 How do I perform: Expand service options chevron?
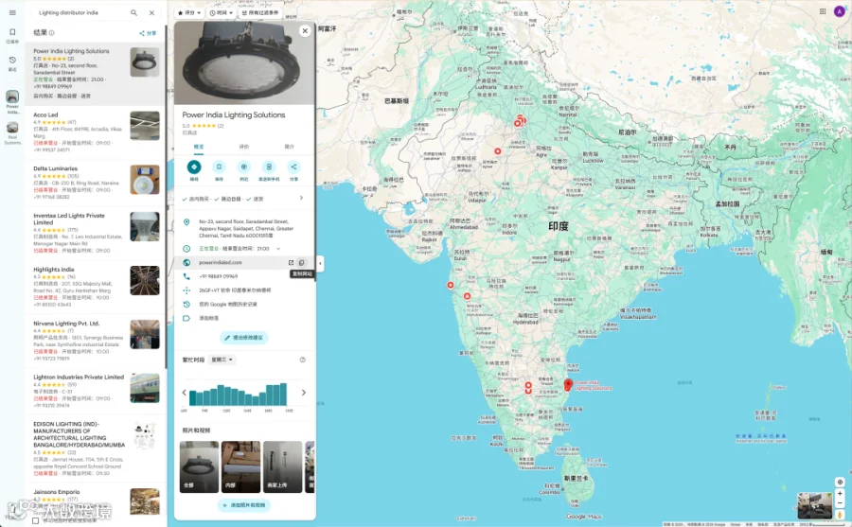(x=302, y=199)
